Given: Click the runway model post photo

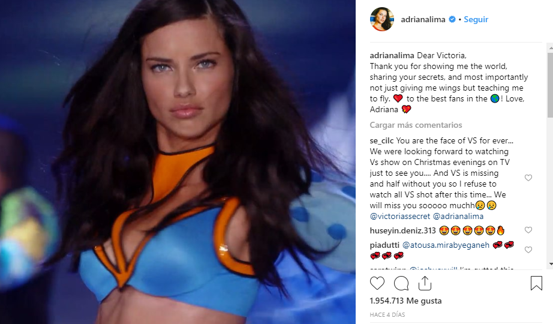Looking at the screenshot, I should point(178,162).
